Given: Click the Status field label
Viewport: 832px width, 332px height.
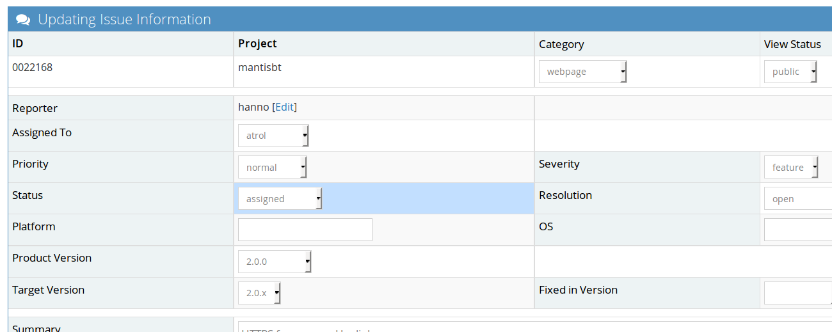Looking at the screenshot, I should click(28, 195).
